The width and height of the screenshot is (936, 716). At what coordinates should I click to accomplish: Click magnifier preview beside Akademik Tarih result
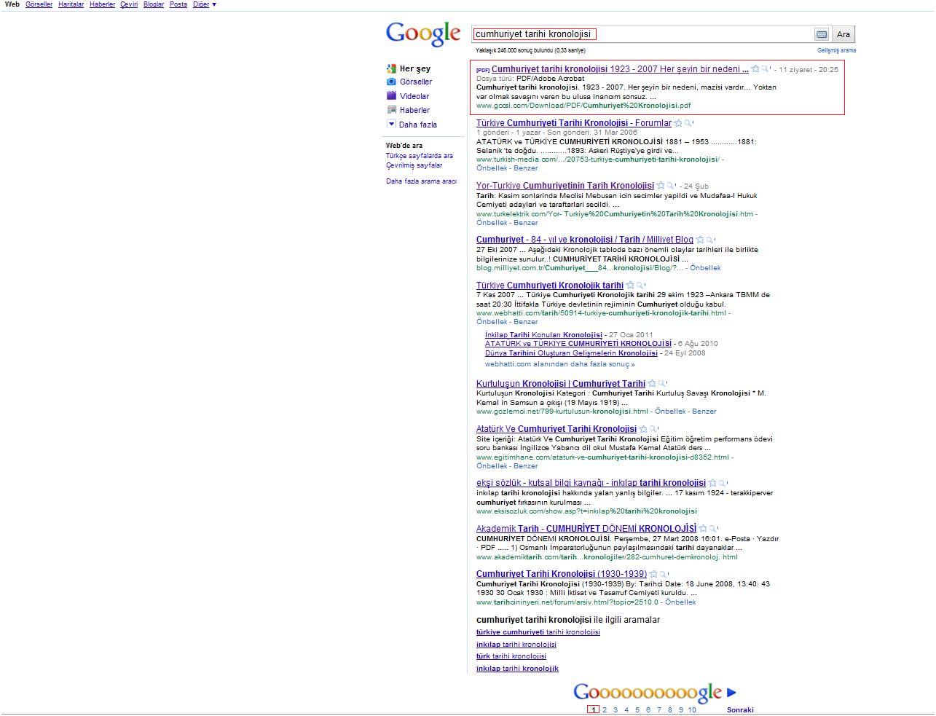[713, 529]
